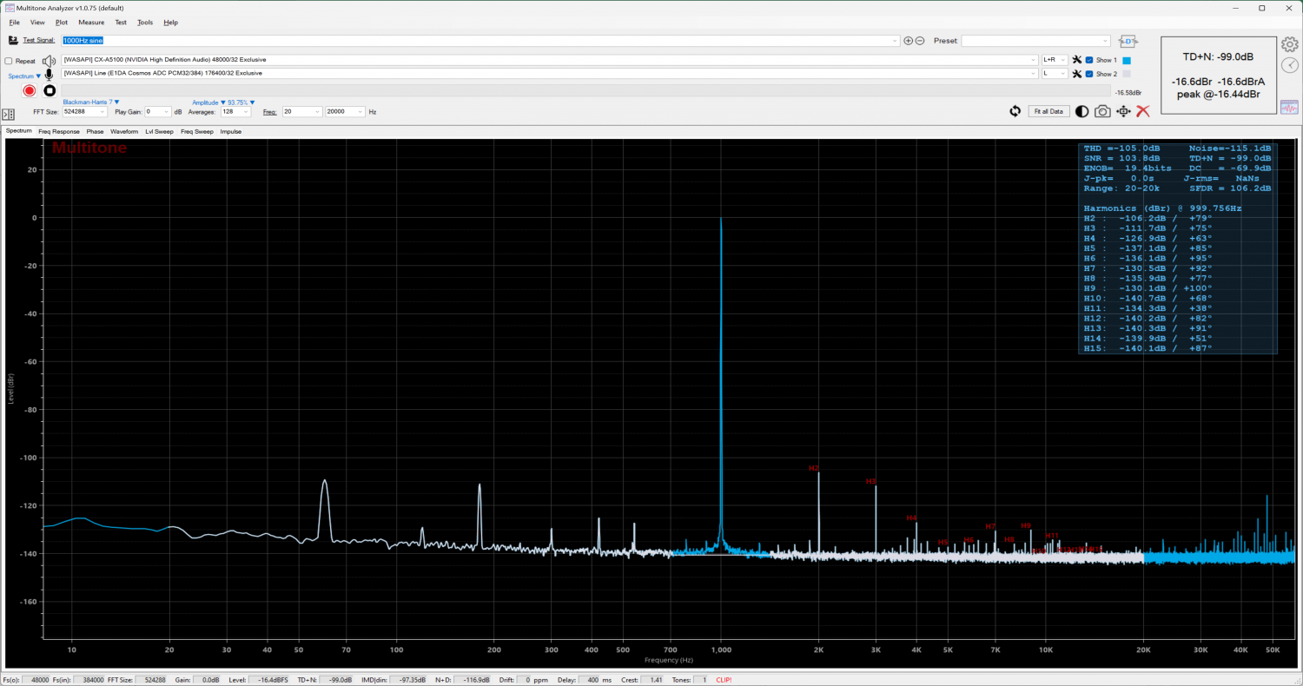Click the refresh arrows icon

pos(1015,111)
